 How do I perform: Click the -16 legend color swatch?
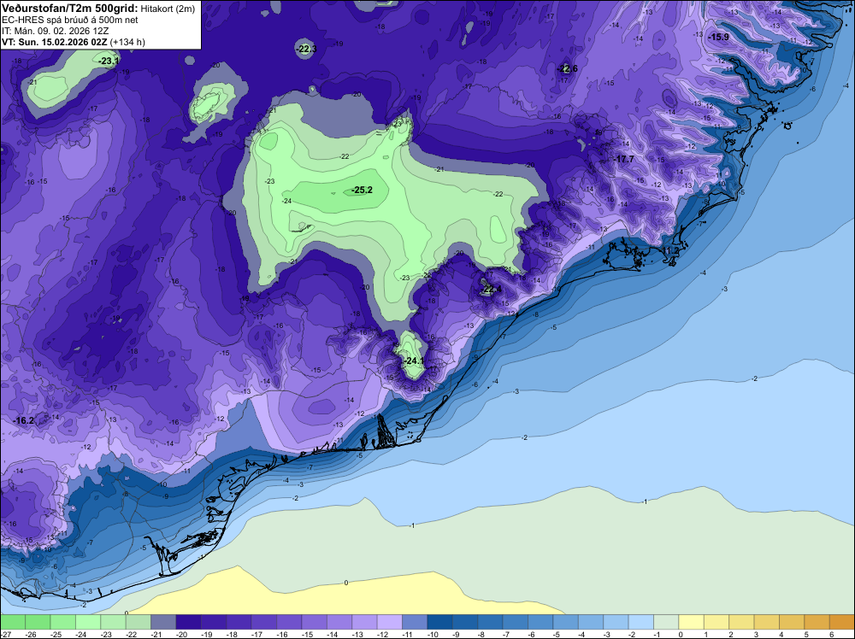click(x=289, y=622)
